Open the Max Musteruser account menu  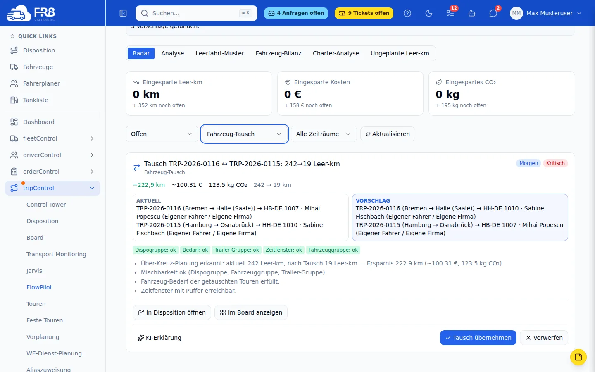pos(546,13)
